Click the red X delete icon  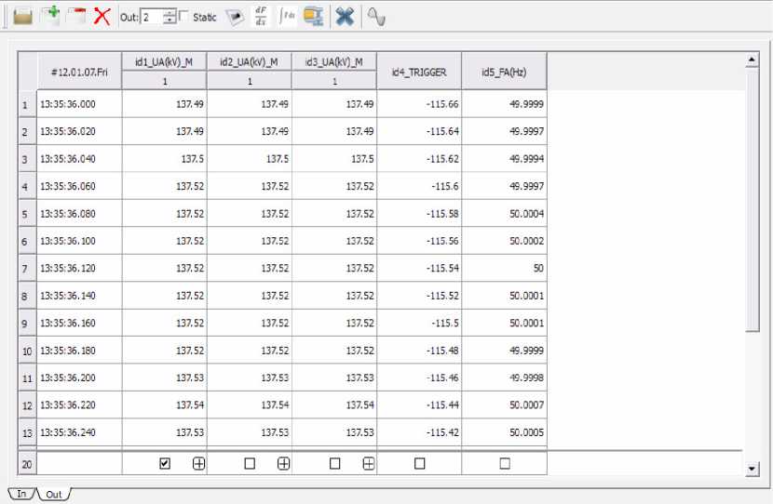(102, 16)
